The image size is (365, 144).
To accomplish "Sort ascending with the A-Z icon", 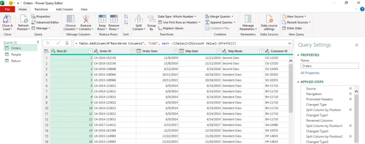I will coord(126,16).
